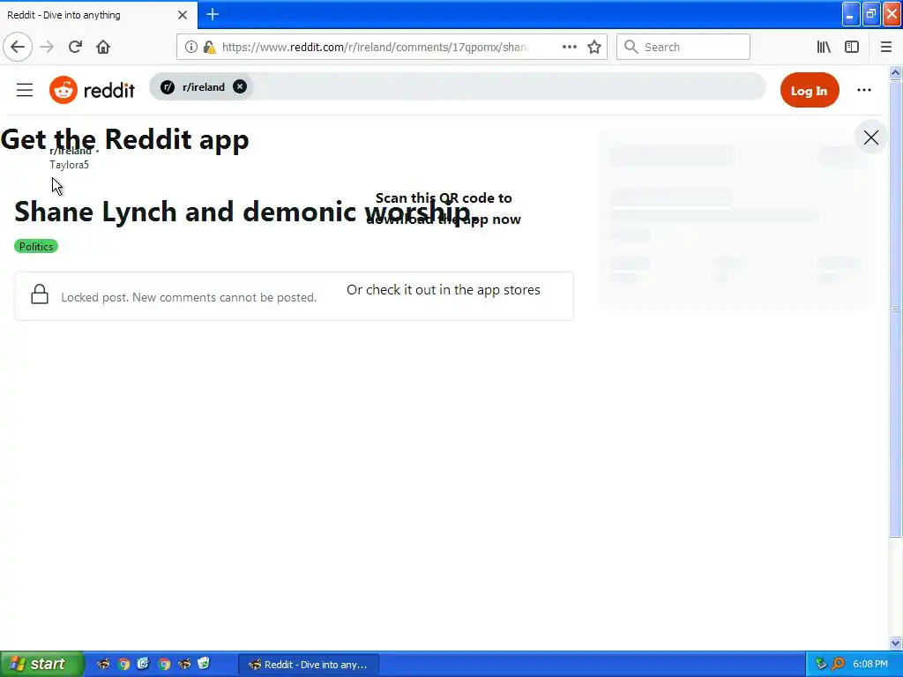
Task: Open a new tab with the plus button
Action: (213, 14)
